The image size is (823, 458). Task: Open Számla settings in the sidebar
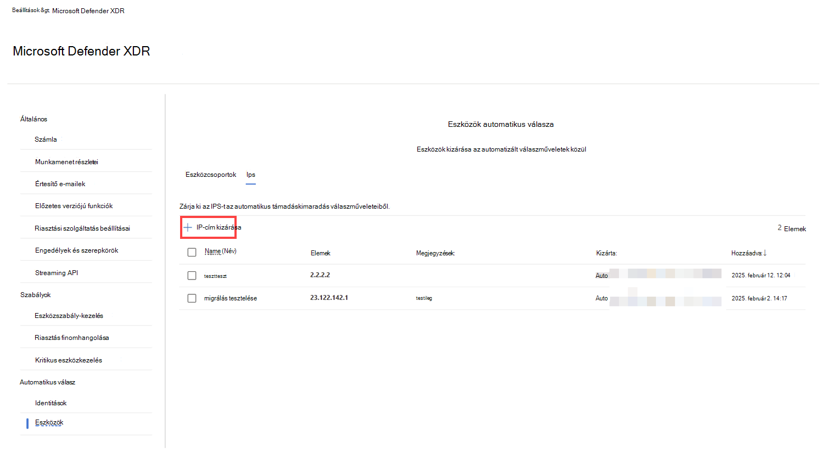click(x=46, y=139)
